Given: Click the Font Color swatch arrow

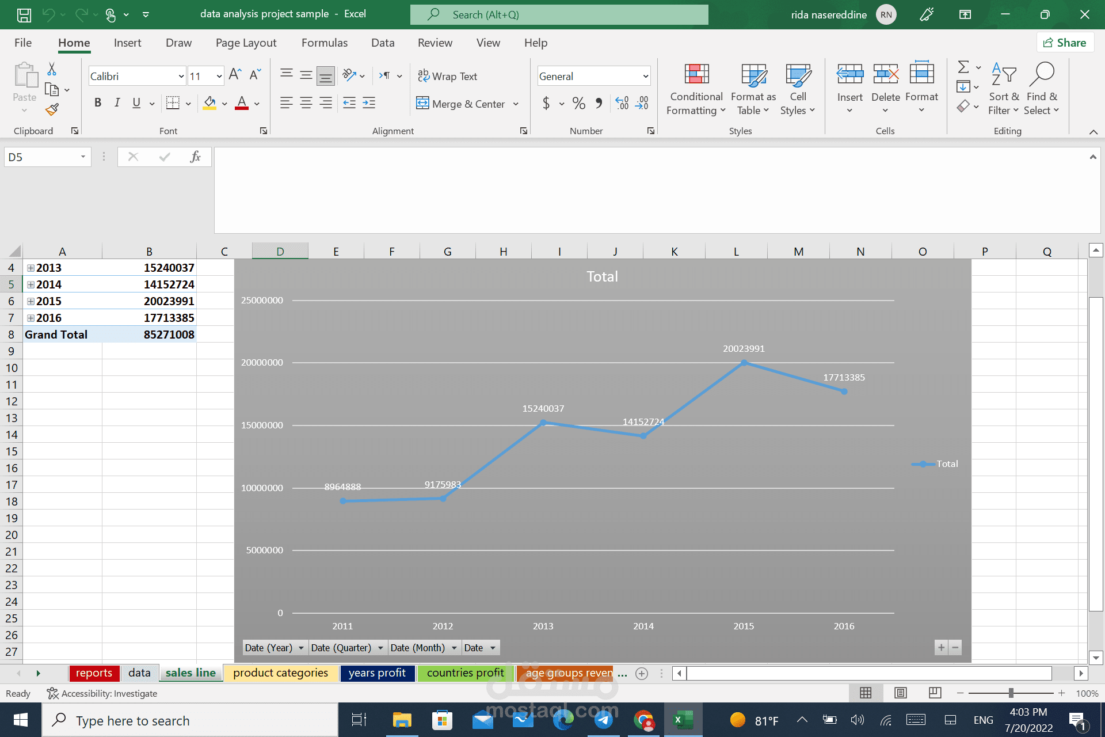Looking at the screenshot, I should (x=257, y=103).
